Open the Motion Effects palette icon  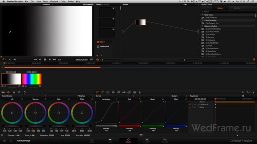click(x=19, y=92)
